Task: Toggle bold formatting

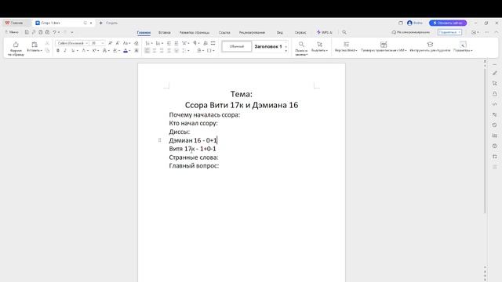Action: [58, 50]
